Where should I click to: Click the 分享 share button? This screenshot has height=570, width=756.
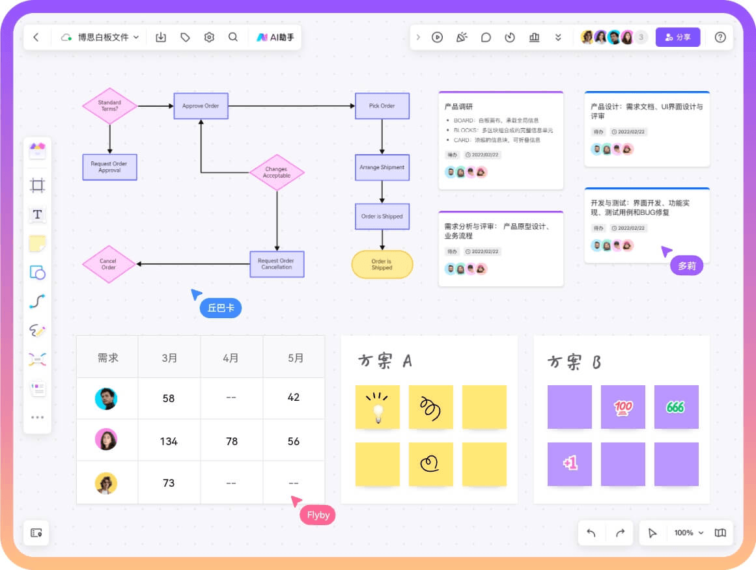(x=678, y=37)
